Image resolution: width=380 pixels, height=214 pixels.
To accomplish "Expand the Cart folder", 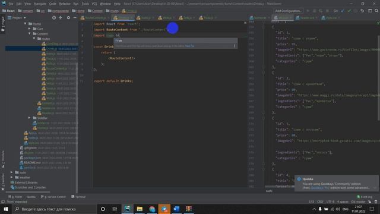I will click(x=30, y=29).
